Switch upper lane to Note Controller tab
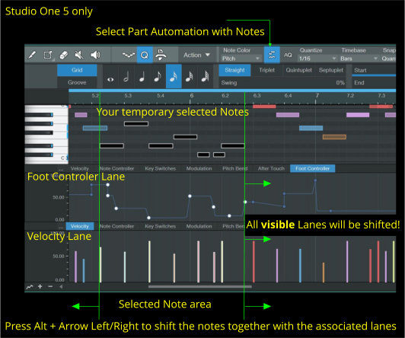Screen dimensions: 405x338 [116, 168]
